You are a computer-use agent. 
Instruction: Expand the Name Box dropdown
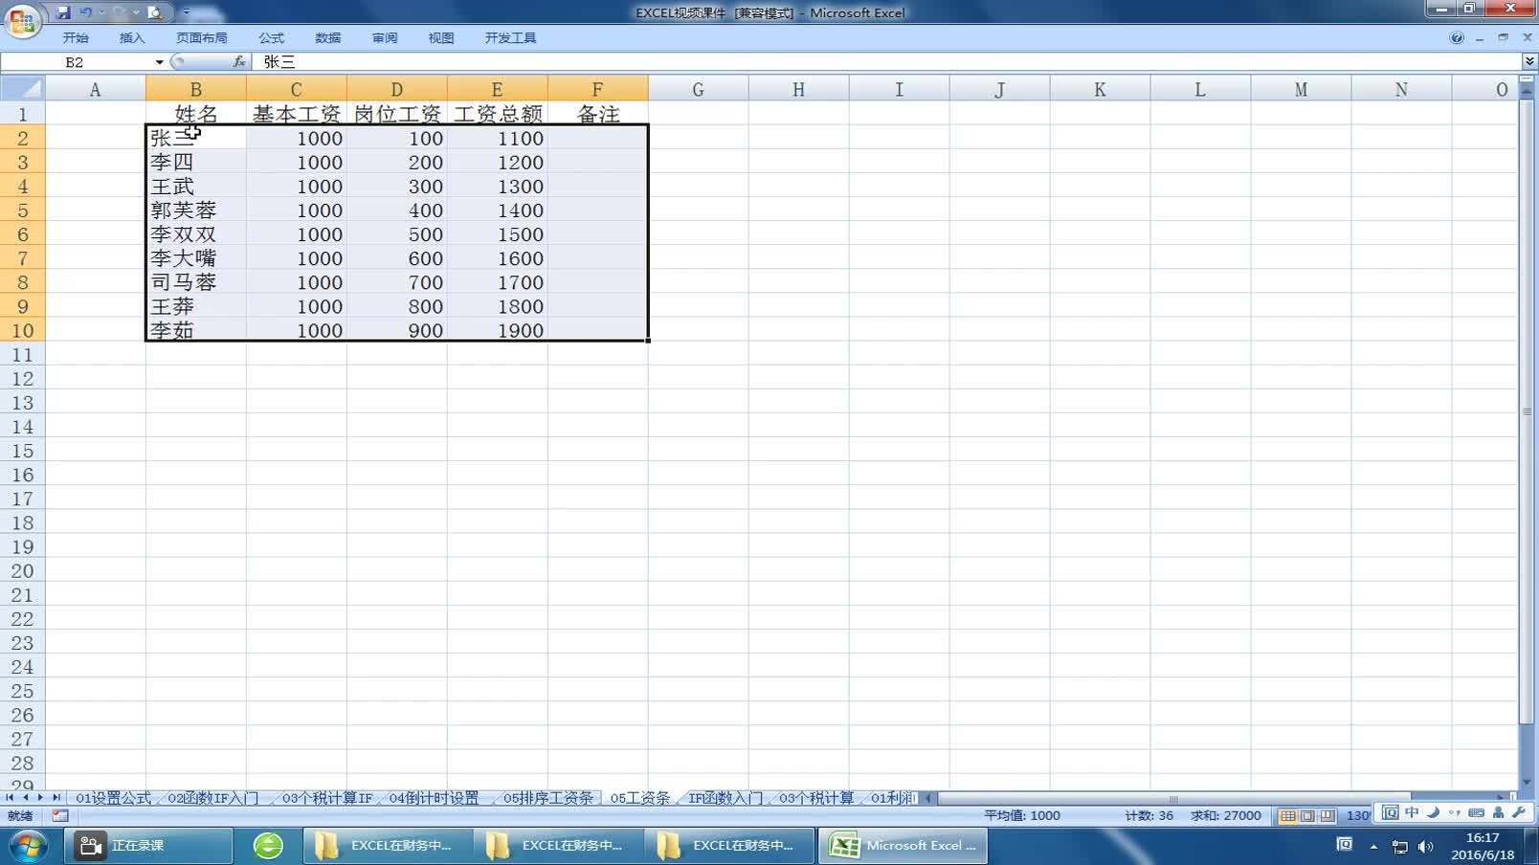[159, 62]
